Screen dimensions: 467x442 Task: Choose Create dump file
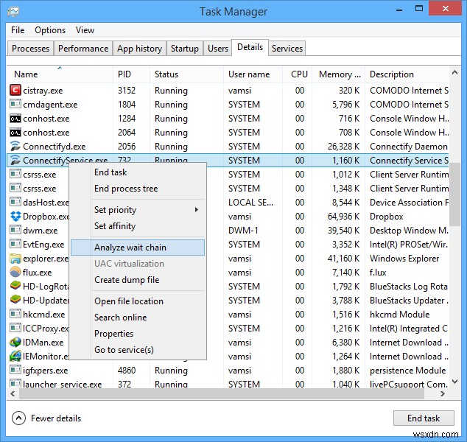pos(137,280)
